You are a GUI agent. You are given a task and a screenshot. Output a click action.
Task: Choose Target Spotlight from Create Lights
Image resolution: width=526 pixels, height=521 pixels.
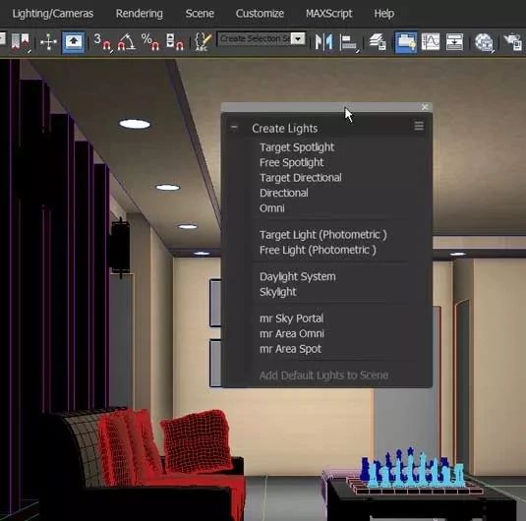(297, 147)
